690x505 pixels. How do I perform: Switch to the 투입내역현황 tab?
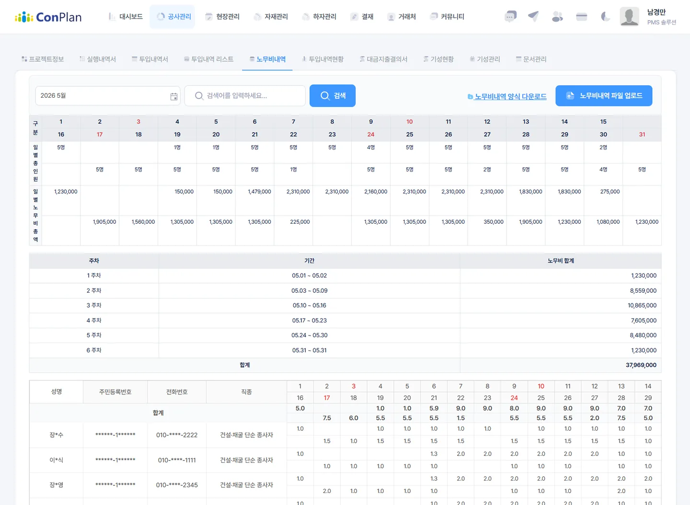pos(322,59)
